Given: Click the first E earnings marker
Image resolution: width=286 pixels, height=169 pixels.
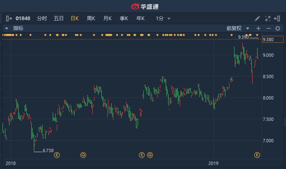Looking at the screenshot, I should (x=57, y=155).
